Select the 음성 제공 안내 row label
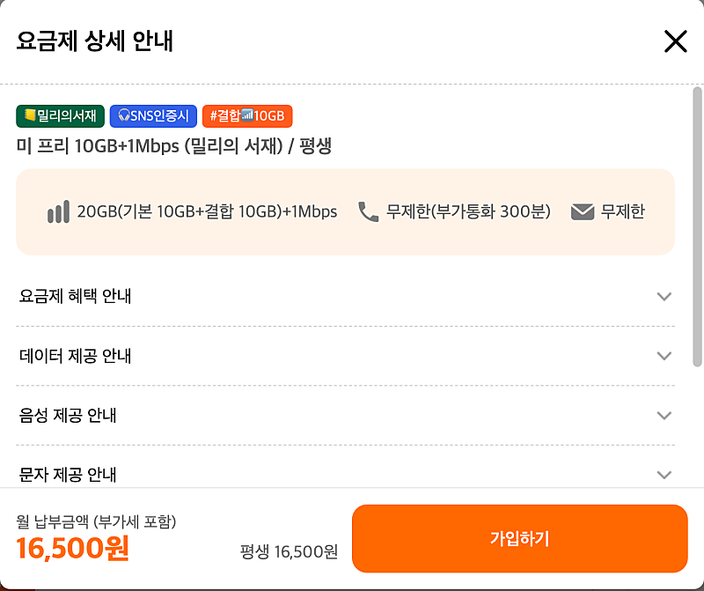This screenshot has height=591, width=704. coord(69,416)
